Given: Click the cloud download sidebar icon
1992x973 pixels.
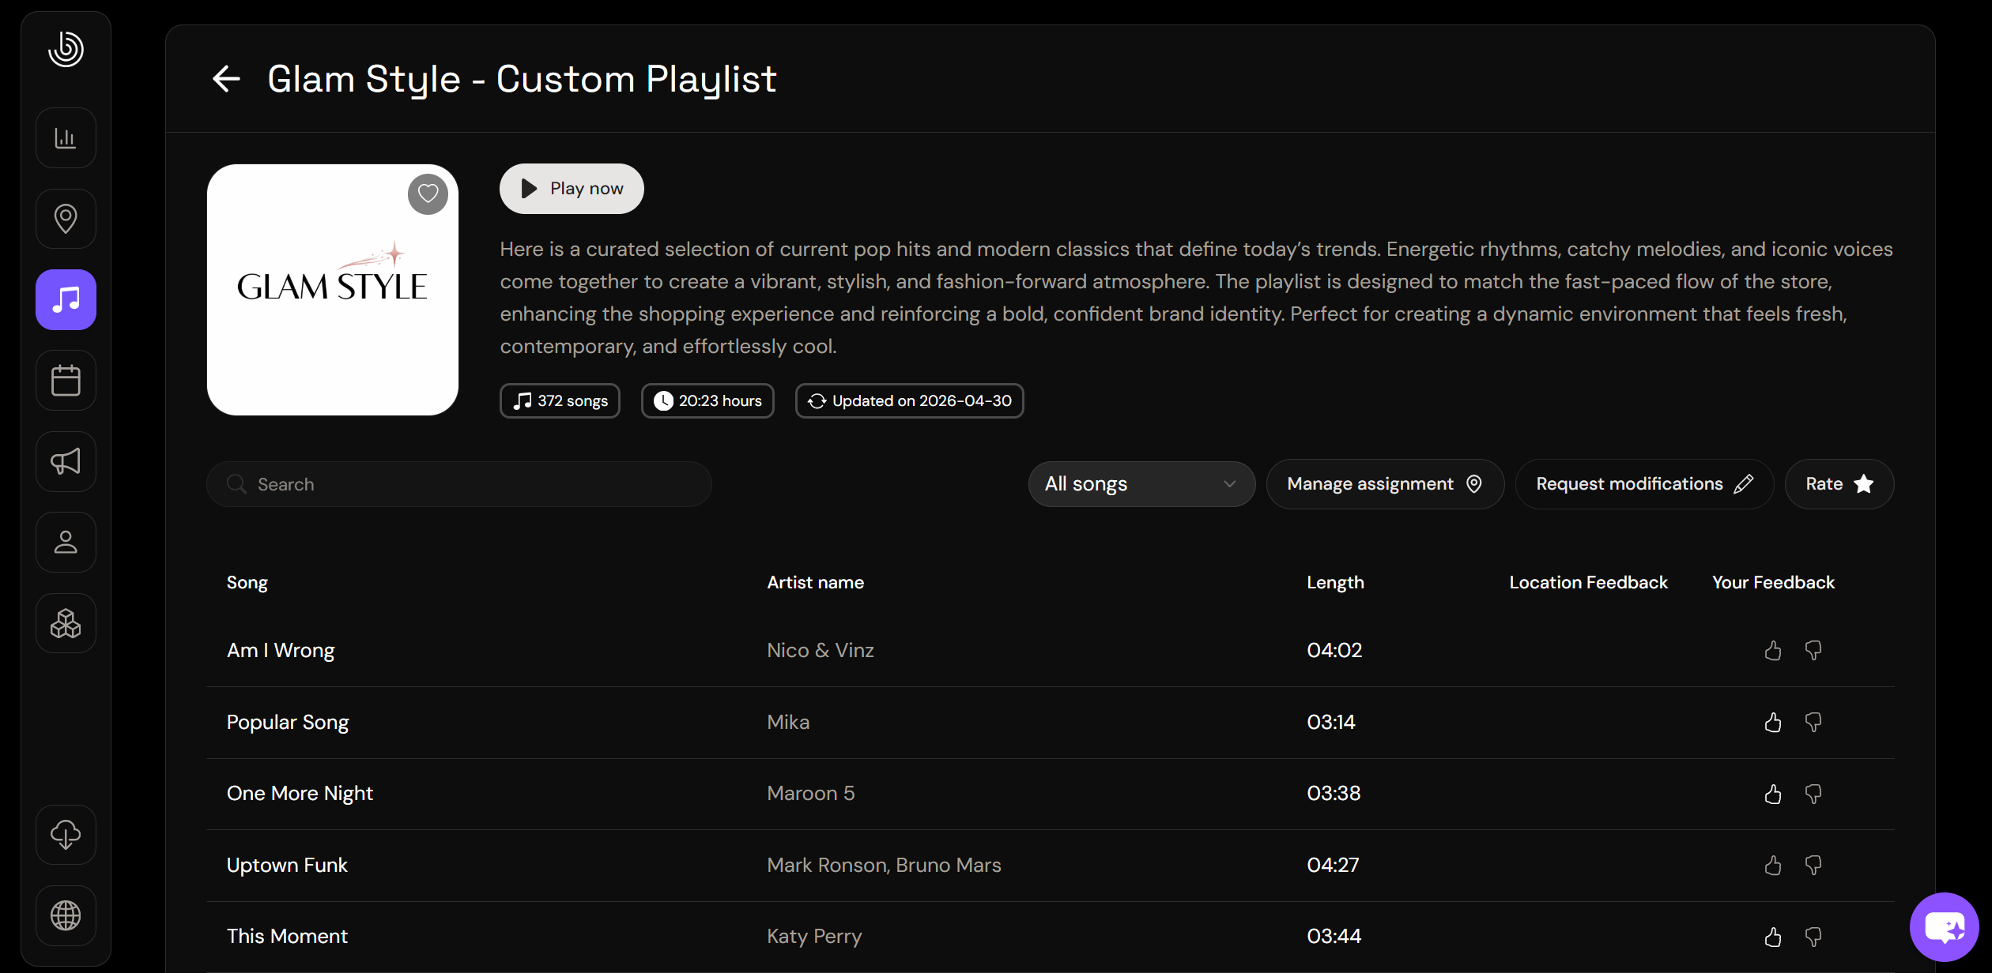Looking at the screenshot, I should pyautogui.click(x=66, y=835).
